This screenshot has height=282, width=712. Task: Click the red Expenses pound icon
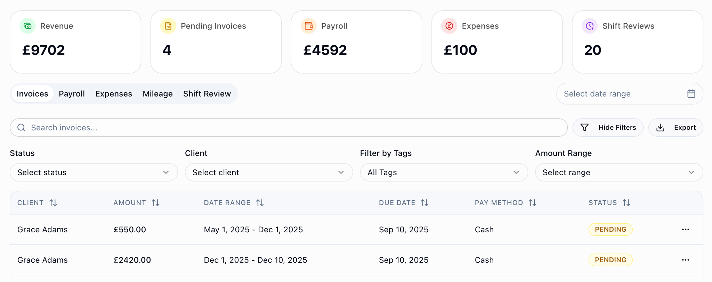pos(449,26)
